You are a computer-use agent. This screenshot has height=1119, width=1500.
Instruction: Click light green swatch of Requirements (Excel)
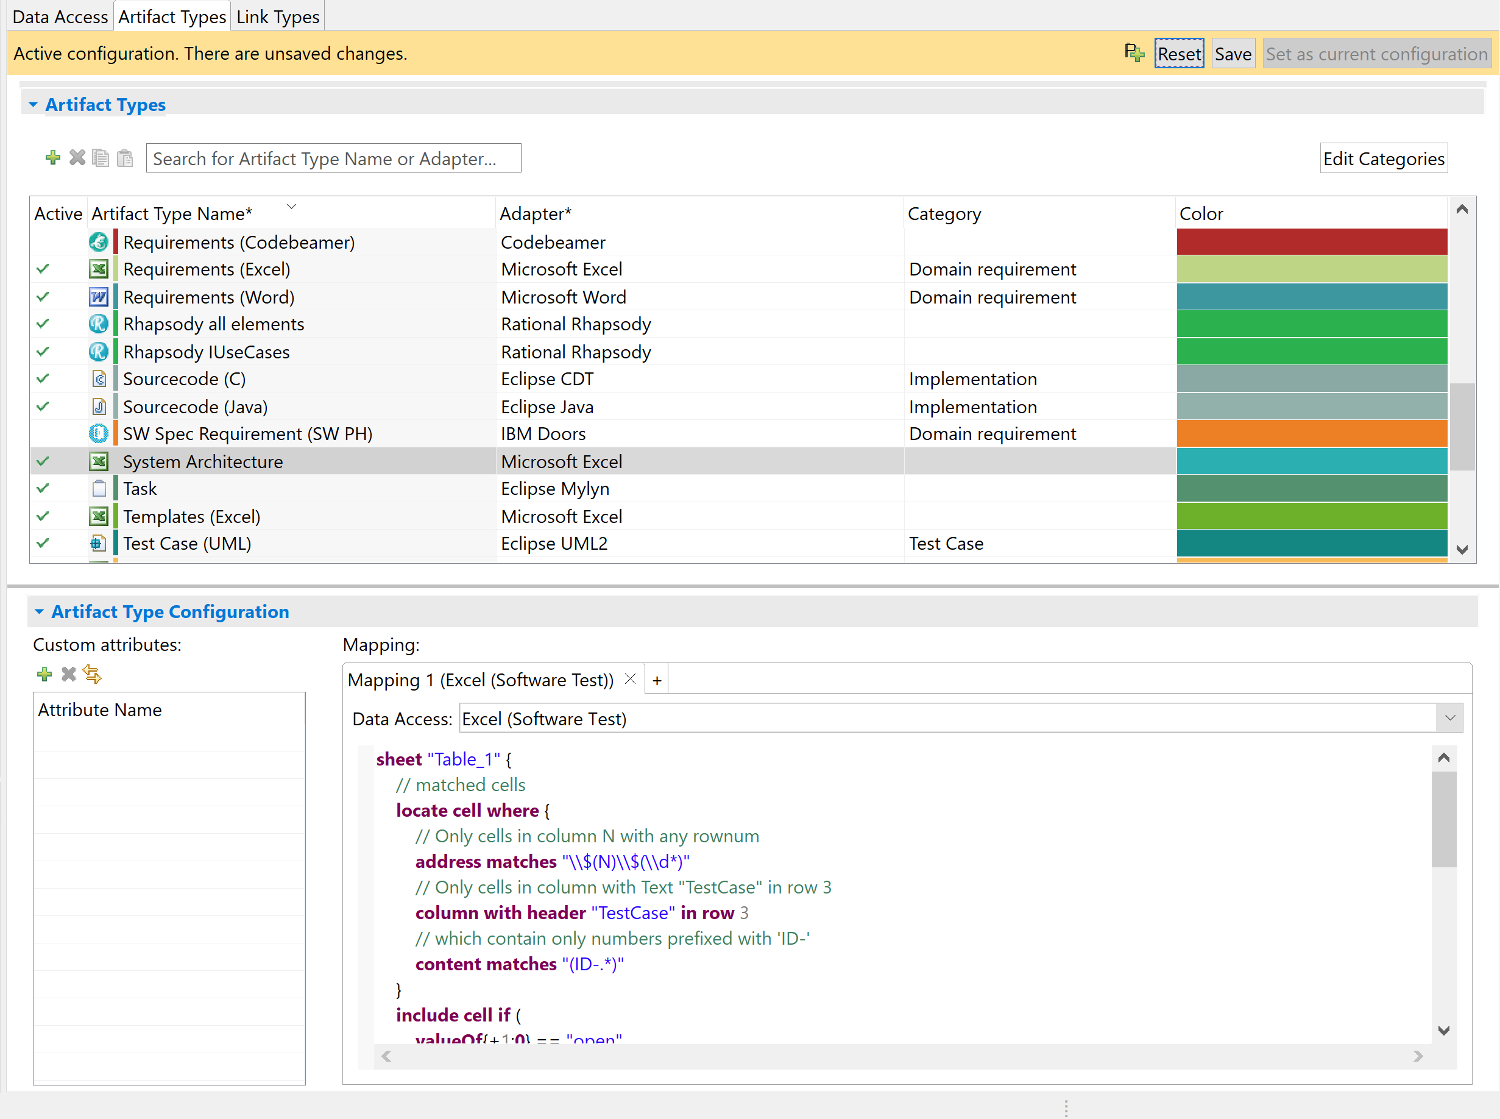pos(1312,269)
